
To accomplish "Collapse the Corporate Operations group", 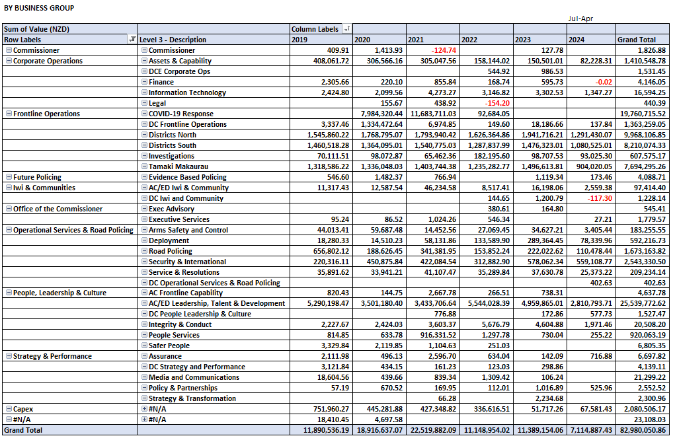I will (x=9, y=61).
